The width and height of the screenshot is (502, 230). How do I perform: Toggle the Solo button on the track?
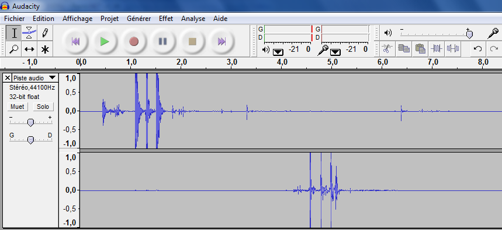tap(43, 107)
